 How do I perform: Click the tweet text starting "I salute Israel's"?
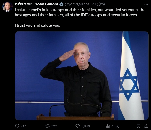[x=80, y=12]
